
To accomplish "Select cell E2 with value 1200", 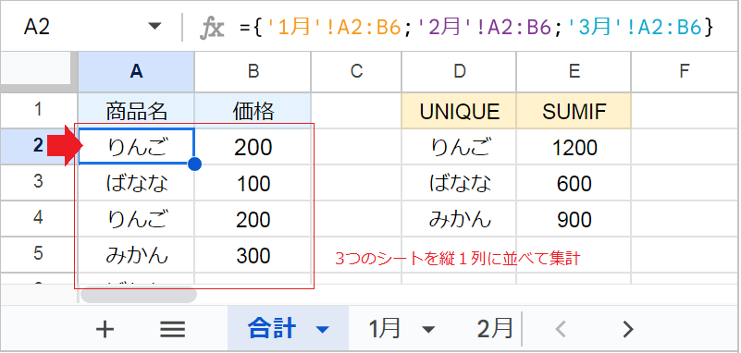I will 574,147.
